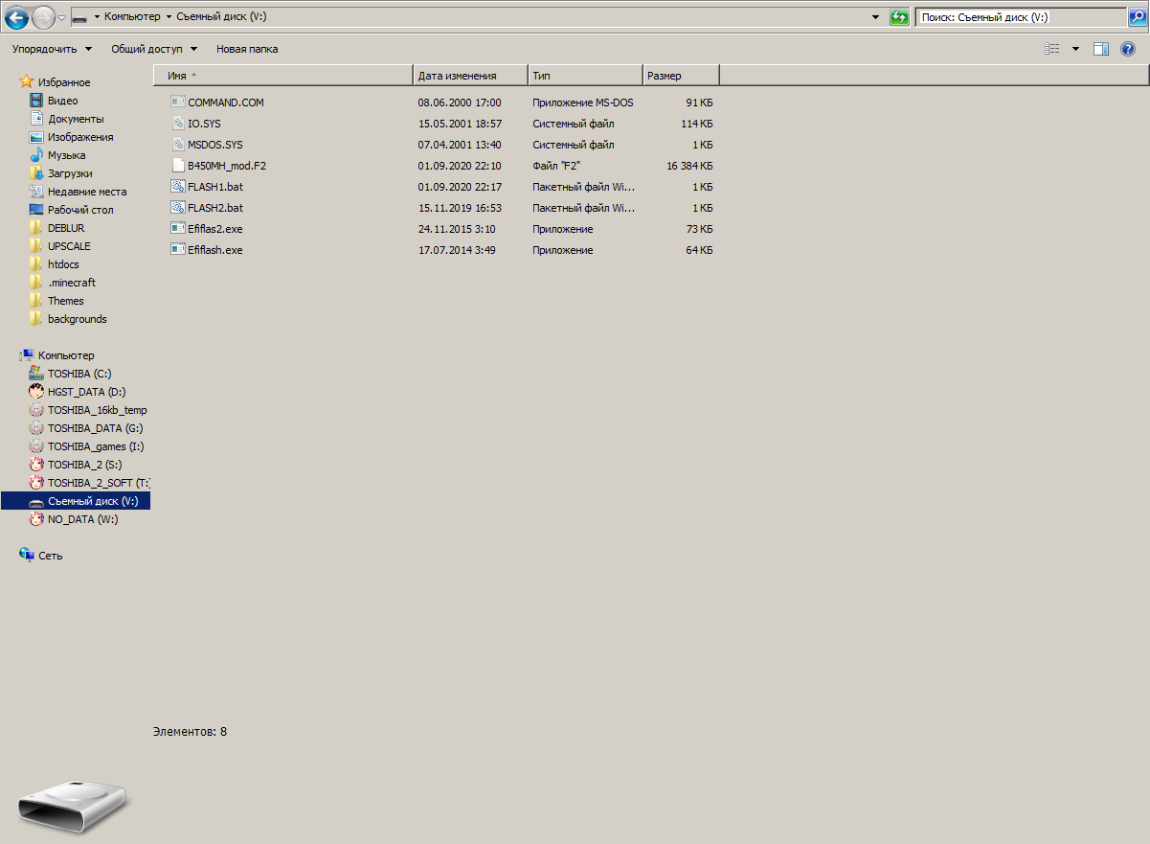Click the change view icon
This screenshot has width=1150, height=844.
tap(1052, 49)
